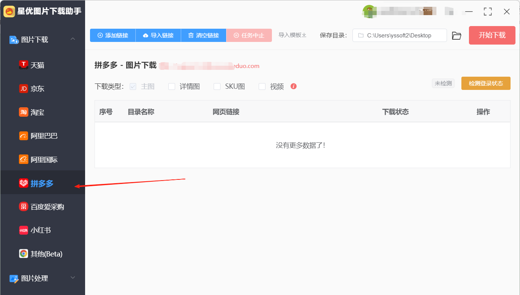Viewport: 520px width, 295px height.
Task: Switch to the 小红书 menu entry
Action: (43, 230)
